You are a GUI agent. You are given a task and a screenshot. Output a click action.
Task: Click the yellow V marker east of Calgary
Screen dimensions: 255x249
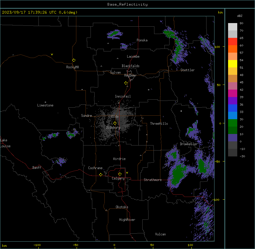click(x=127, y=173)
